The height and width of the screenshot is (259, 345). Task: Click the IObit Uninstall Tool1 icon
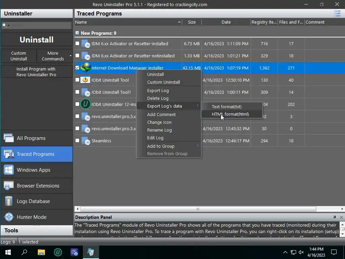point(86,92)
